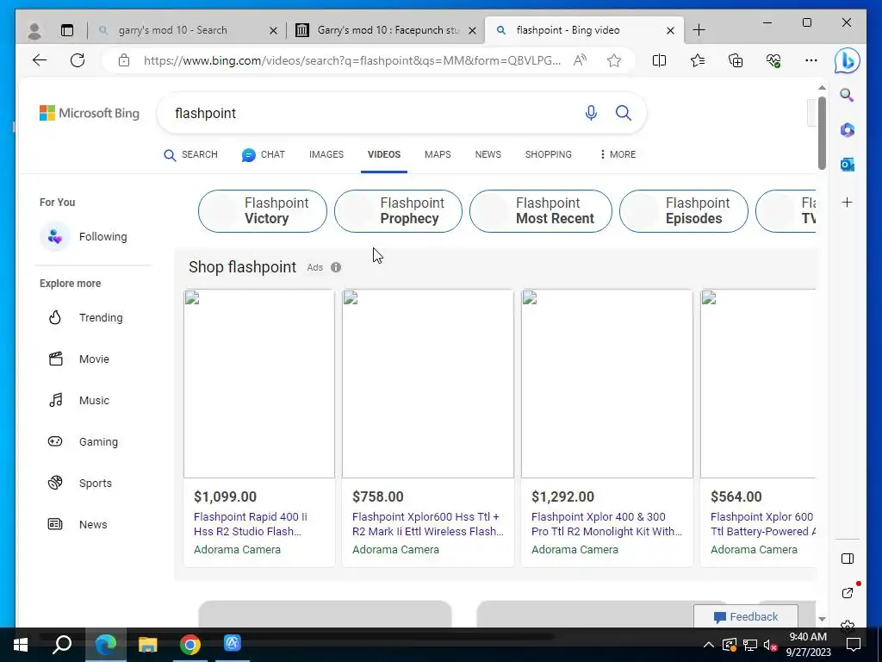Open Read aloud icon in address bar
The width and height of the screenshot is (882, 662).
[x=580, y=60]
